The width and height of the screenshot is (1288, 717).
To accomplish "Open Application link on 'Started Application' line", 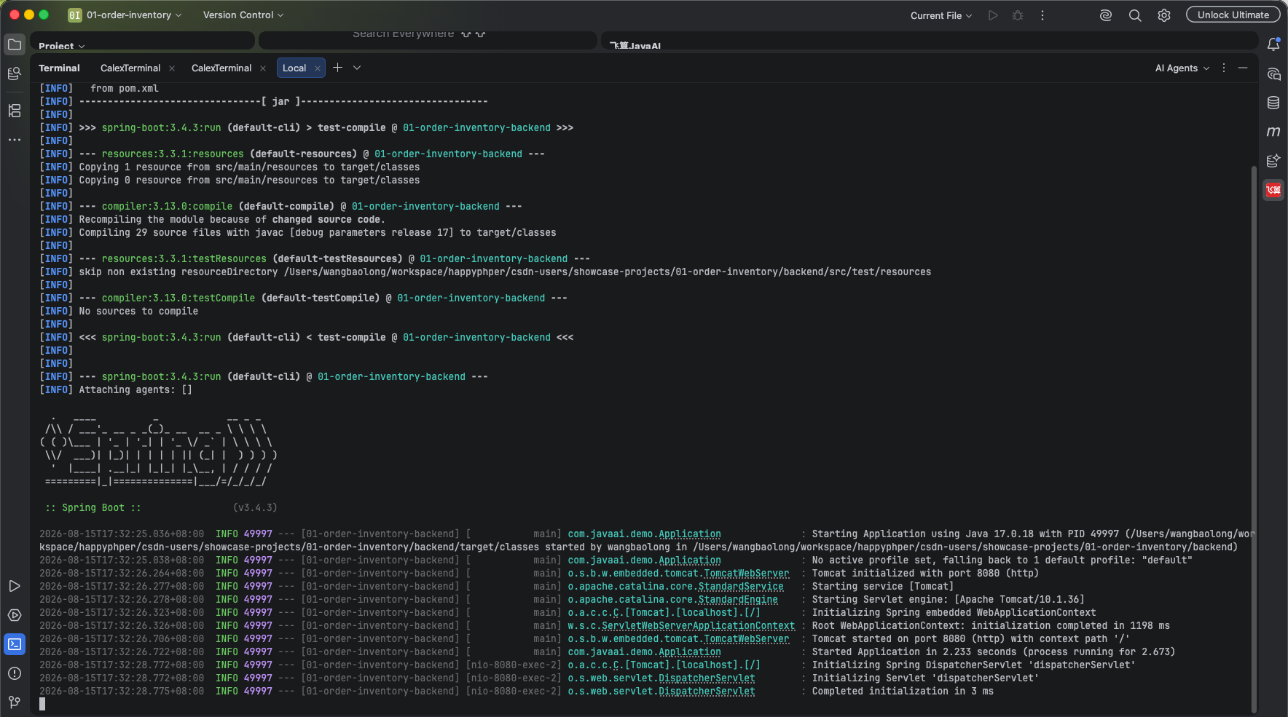I will pos(690,652).
